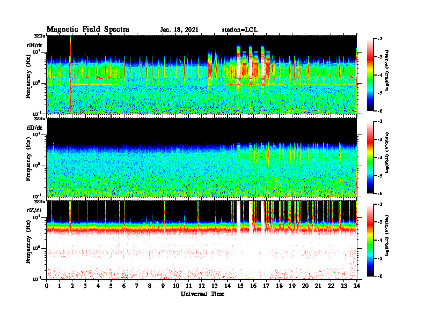425x328 pixels.
Task: Select the date "Jan. 18, 2021"
Action: 179,30
